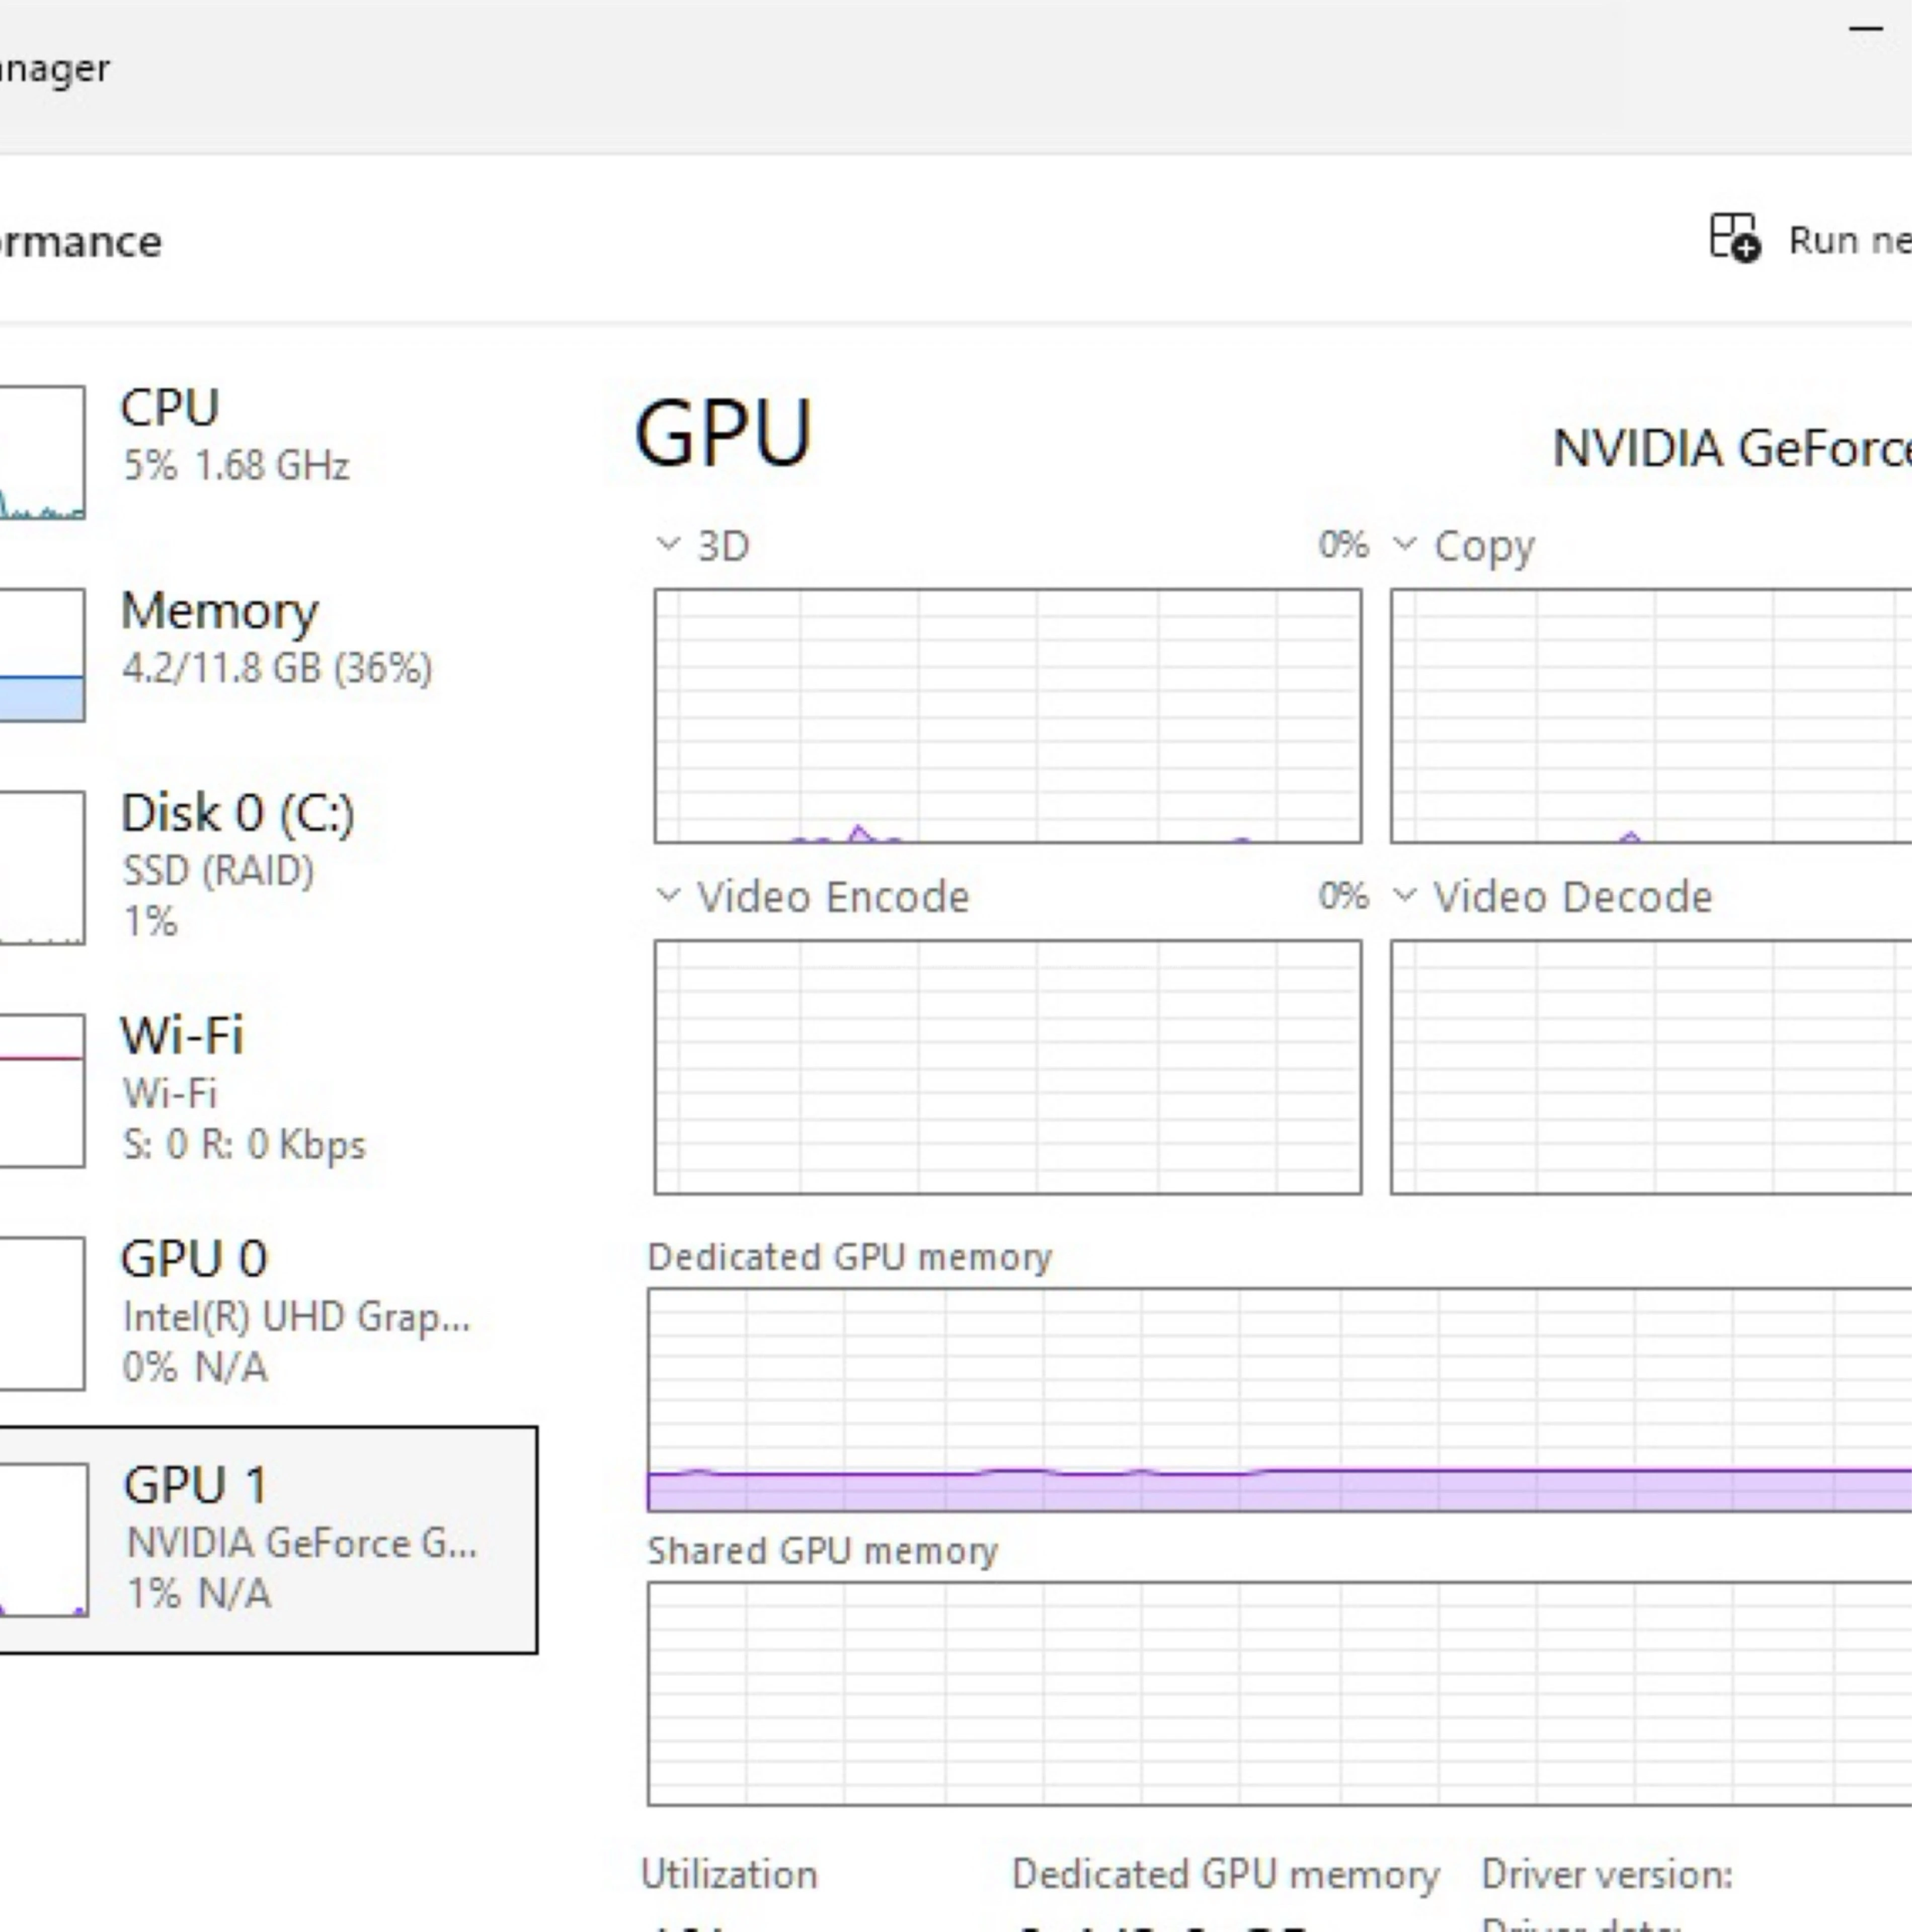1912x1932 pixels.
Task: Click the NVIDIA GeForce GPU name text
Action: tap(1731, 448)
